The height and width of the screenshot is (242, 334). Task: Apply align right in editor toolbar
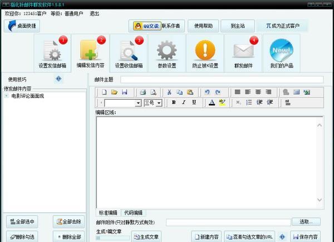[269, 92]
